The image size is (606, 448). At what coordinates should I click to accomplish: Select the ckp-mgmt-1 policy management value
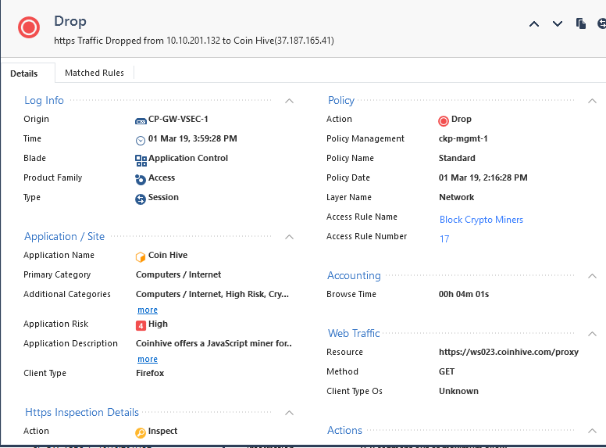pyautogui.click(x=463, y=139)
